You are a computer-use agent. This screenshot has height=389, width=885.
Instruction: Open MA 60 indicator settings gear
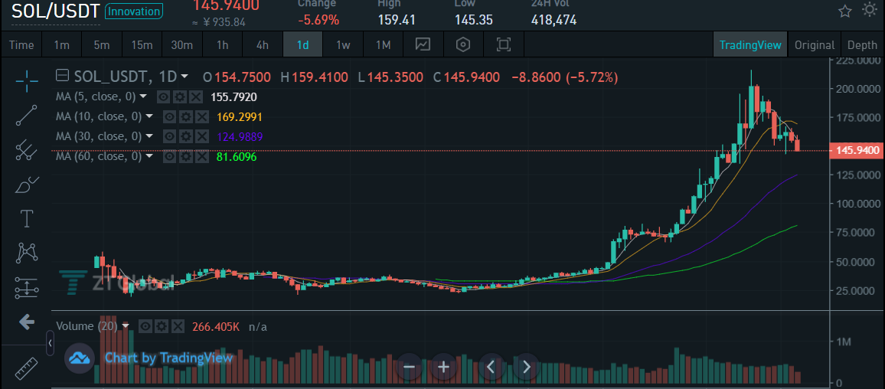click(186, 156)
